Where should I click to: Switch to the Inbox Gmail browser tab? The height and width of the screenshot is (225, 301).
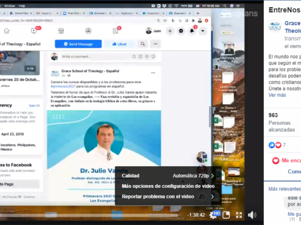pos(47,13)
